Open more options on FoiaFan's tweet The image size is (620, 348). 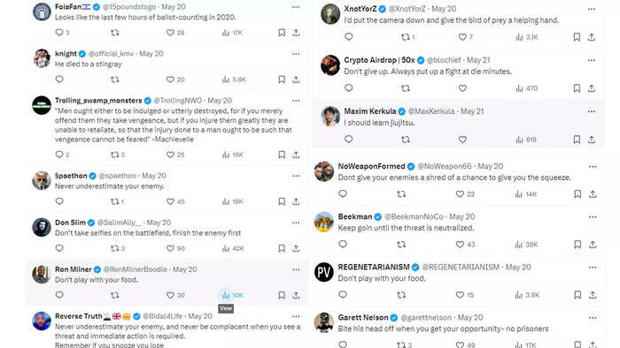(x=296, y=7)
